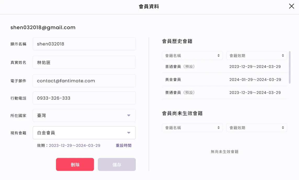Expand the 現有會籍 白金會員 dropdown
Viewport: 299px width, 180px height.
tap(84, 133)
